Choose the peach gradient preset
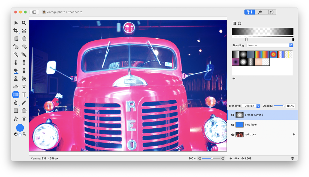Image resolution: width=309 pixels, height=177 pixels. pyautogui.click(x=258, y=62)
